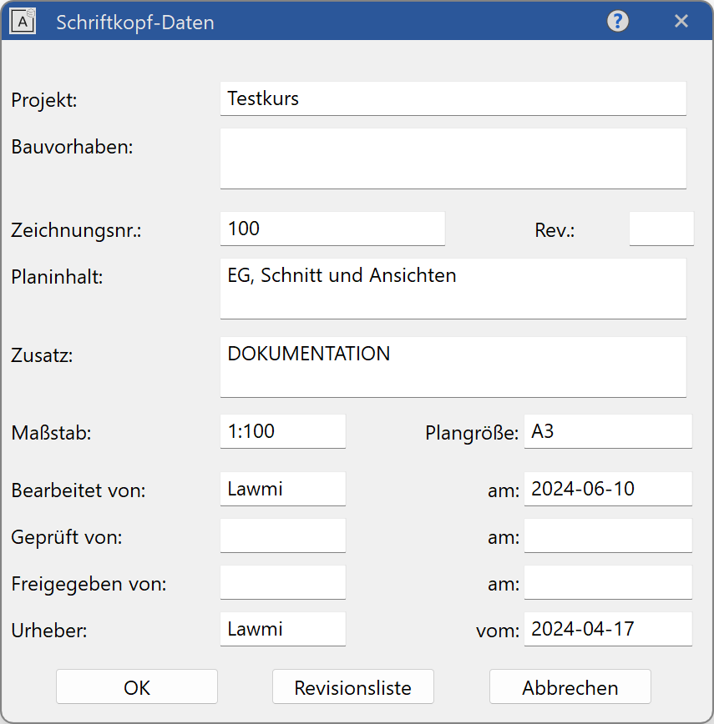
Task: Click the Projekt field containing Testkurs
Action: tap(453, 99)
